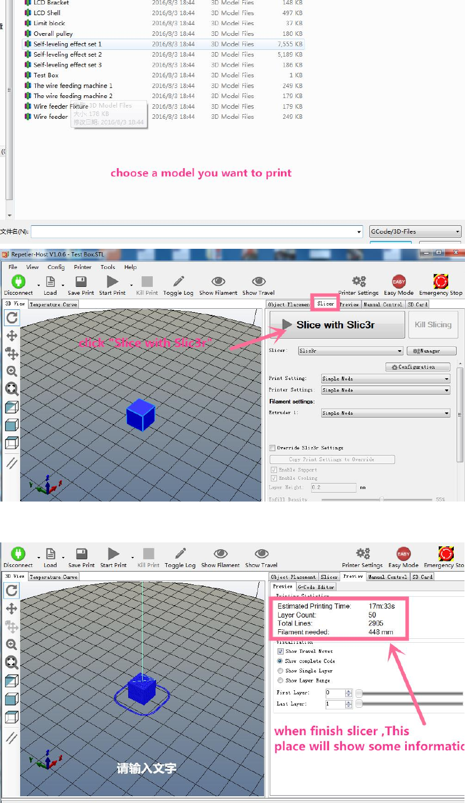The width and height of the screenshot is (465, 803).
Task: Select the zoom magnifier tool in Slicer-tab window
Action: [11, 371]
